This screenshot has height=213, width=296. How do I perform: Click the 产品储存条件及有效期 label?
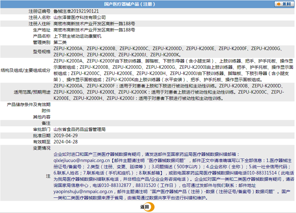click(29, 104)
